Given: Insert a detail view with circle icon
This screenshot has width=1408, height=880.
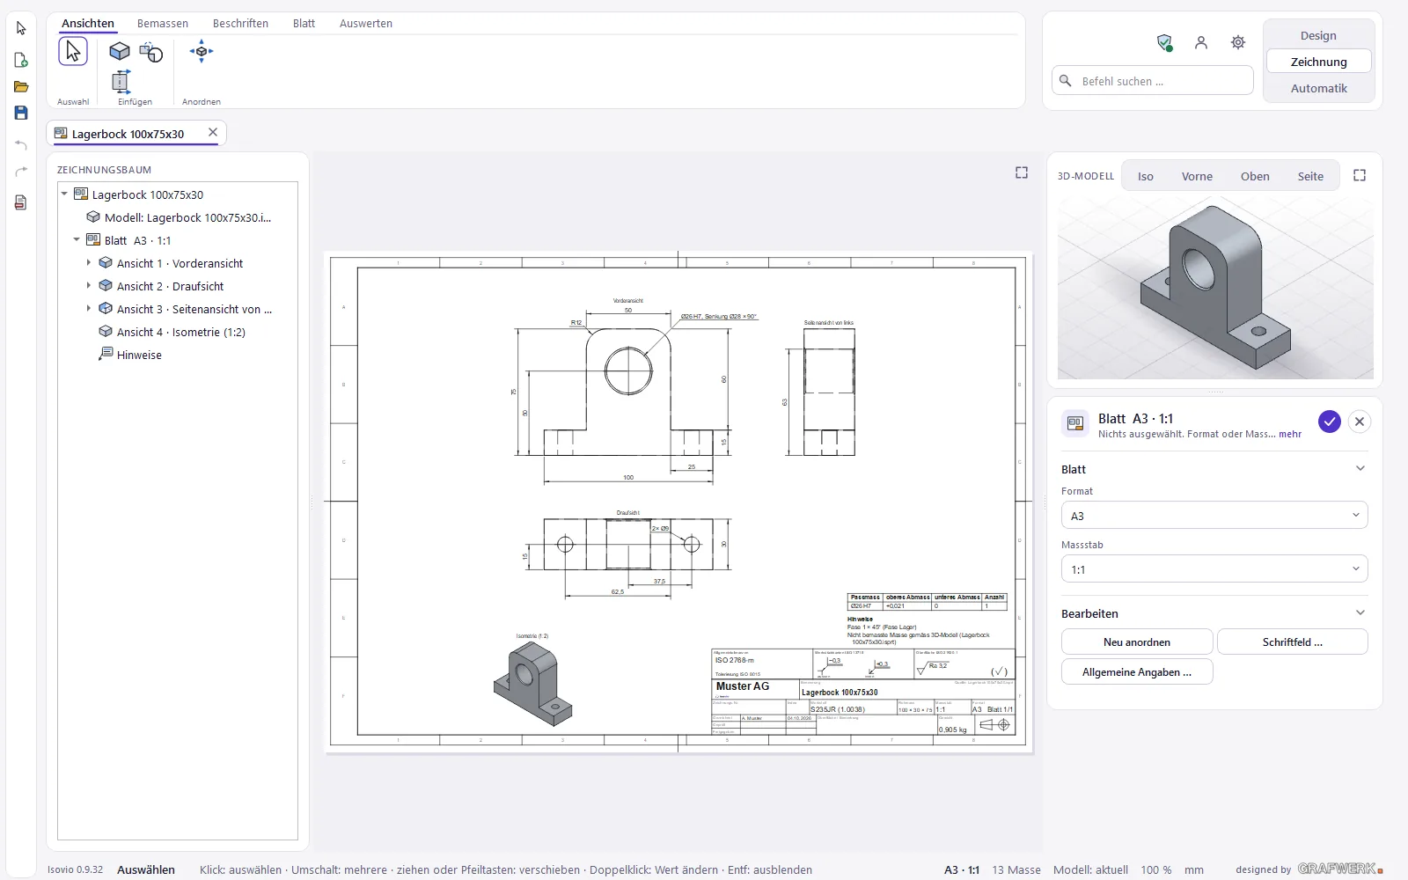Looking at the screenshot, I should click(x=150, y=53).
